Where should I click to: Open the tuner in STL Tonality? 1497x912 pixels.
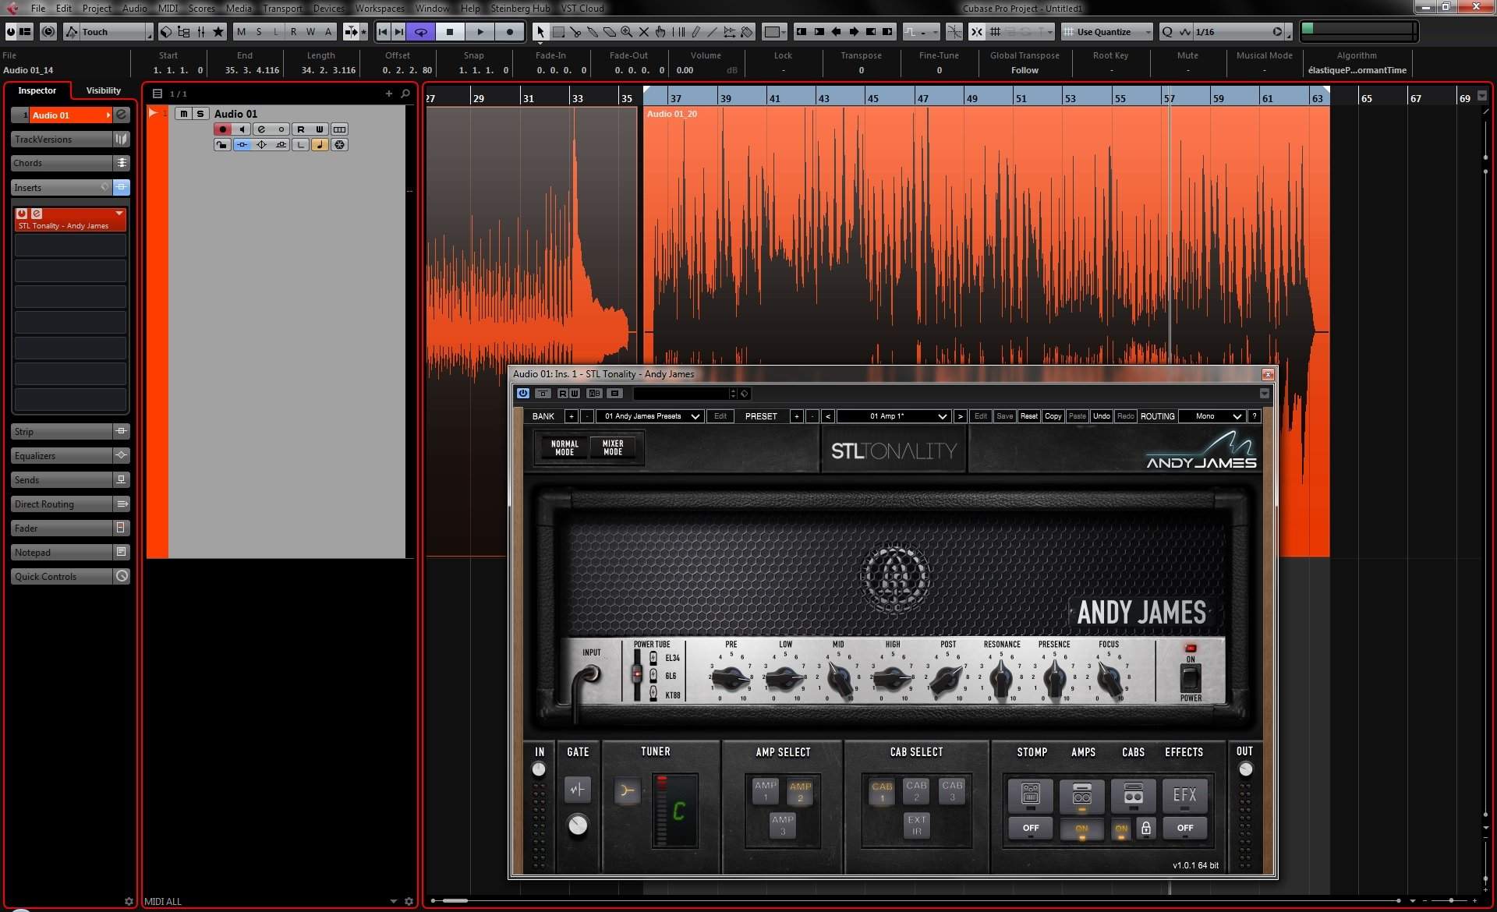click(627, 791)
